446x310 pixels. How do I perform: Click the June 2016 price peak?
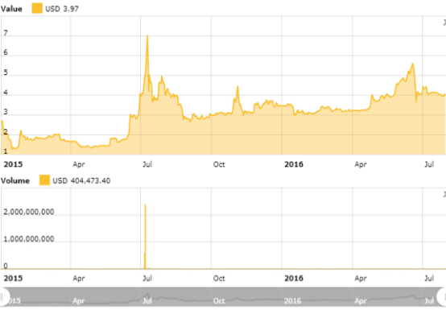pyautogui.click(x=412, y=64)
